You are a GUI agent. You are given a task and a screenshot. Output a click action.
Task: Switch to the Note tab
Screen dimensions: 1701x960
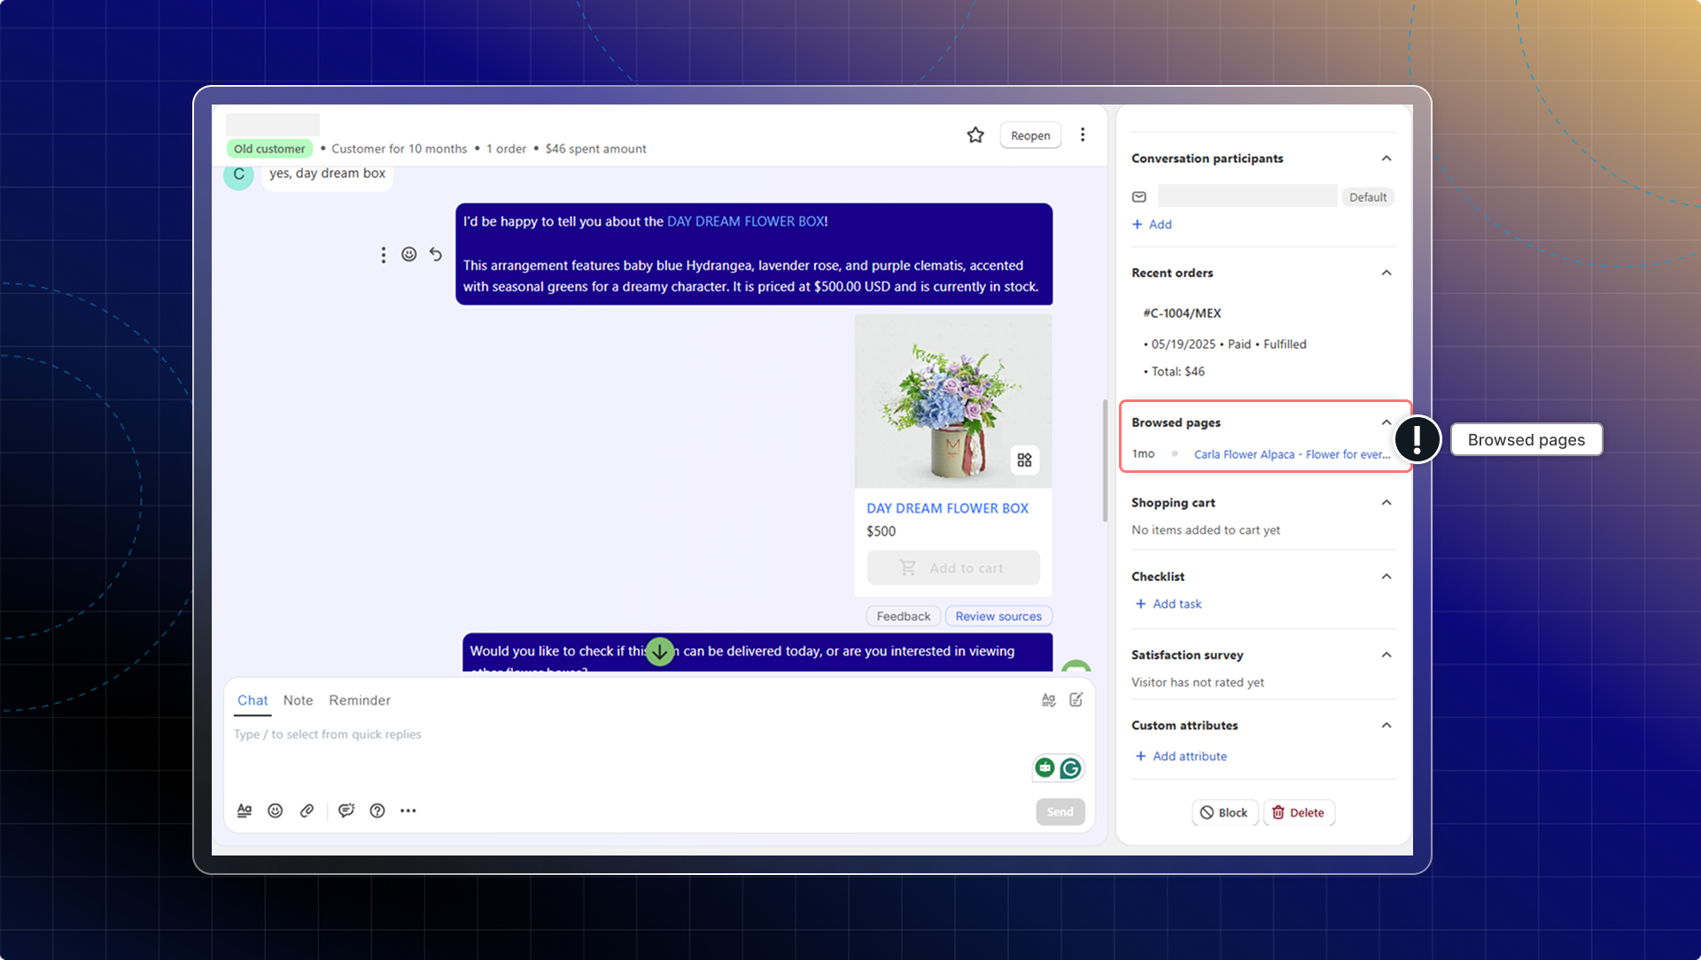coord(298,700)
